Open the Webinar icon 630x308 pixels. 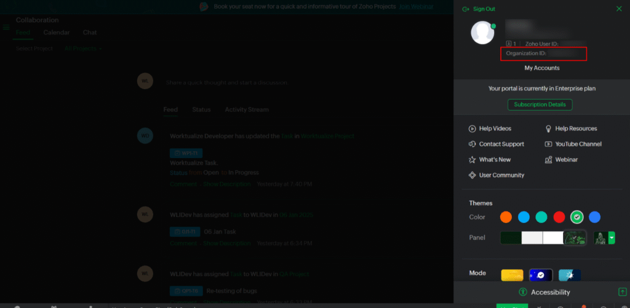click(x=549, y=160)
